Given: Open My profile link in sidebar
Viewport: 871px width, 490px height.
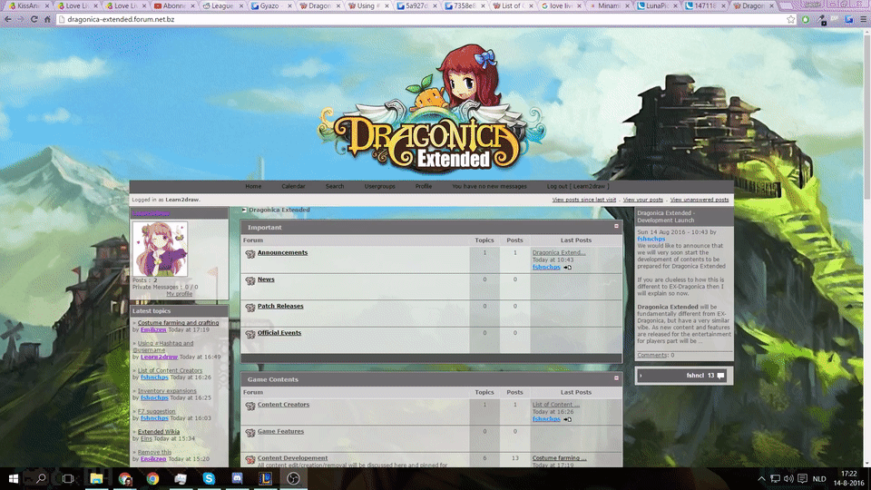Looking at the screenshot, I should pyautogui.click(x=179, y=294).
